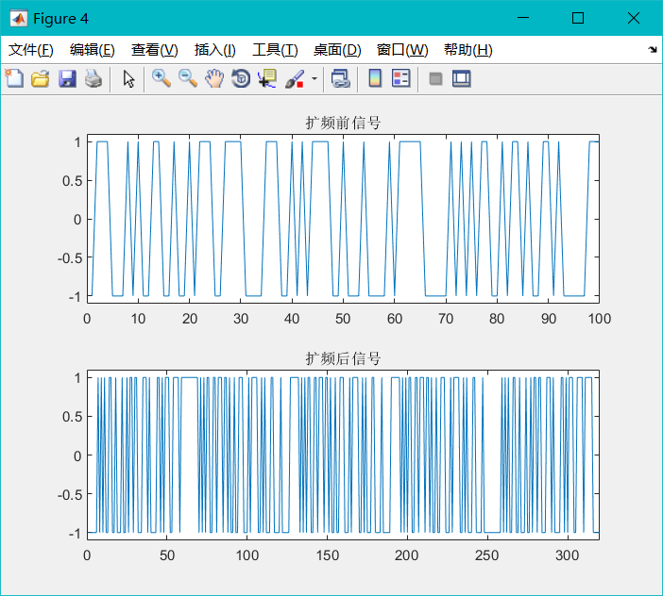
Task: Open the 工具(T) menu
Action: tap(275, 50)
